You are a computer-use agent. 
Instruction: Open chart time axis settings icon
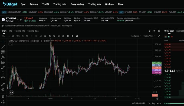click(157, 99)
